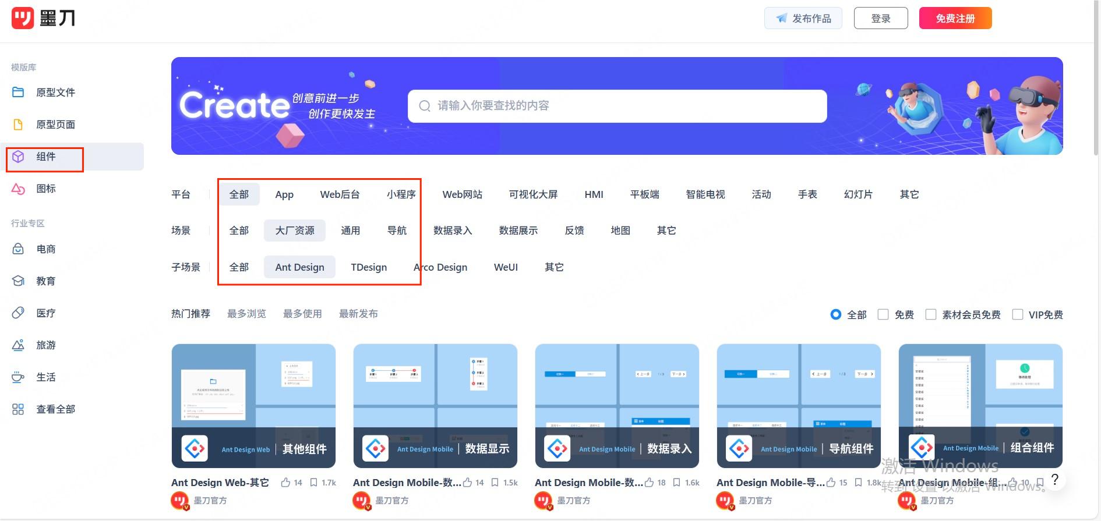Screen dimensions: 1101x521
Task: Choose 可视化大屏 platform filter
Action: pos(533,194)
